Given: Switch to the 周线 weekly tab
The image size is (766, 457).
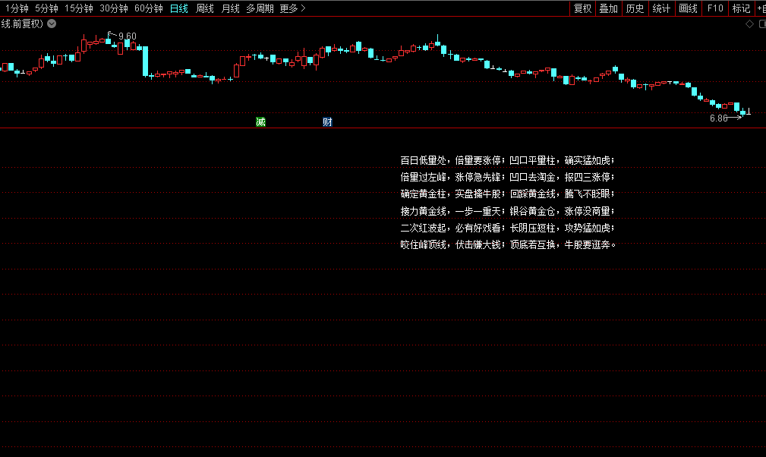Looking at the screenshot, I should (205, 8).
